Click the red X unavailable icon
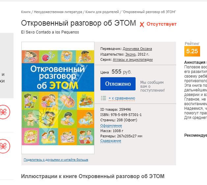Image resolution: width=207 pixels, height=185 pixels. [142, 24]
